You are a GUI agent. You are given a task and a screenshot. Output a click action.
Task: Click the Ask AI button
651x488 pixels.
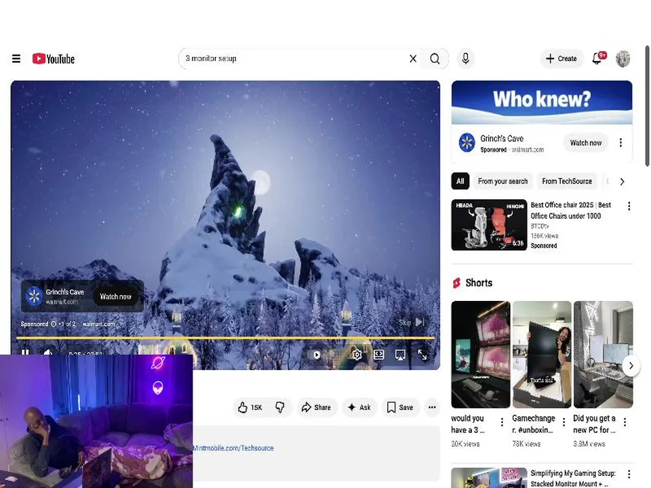pos(359,407)
